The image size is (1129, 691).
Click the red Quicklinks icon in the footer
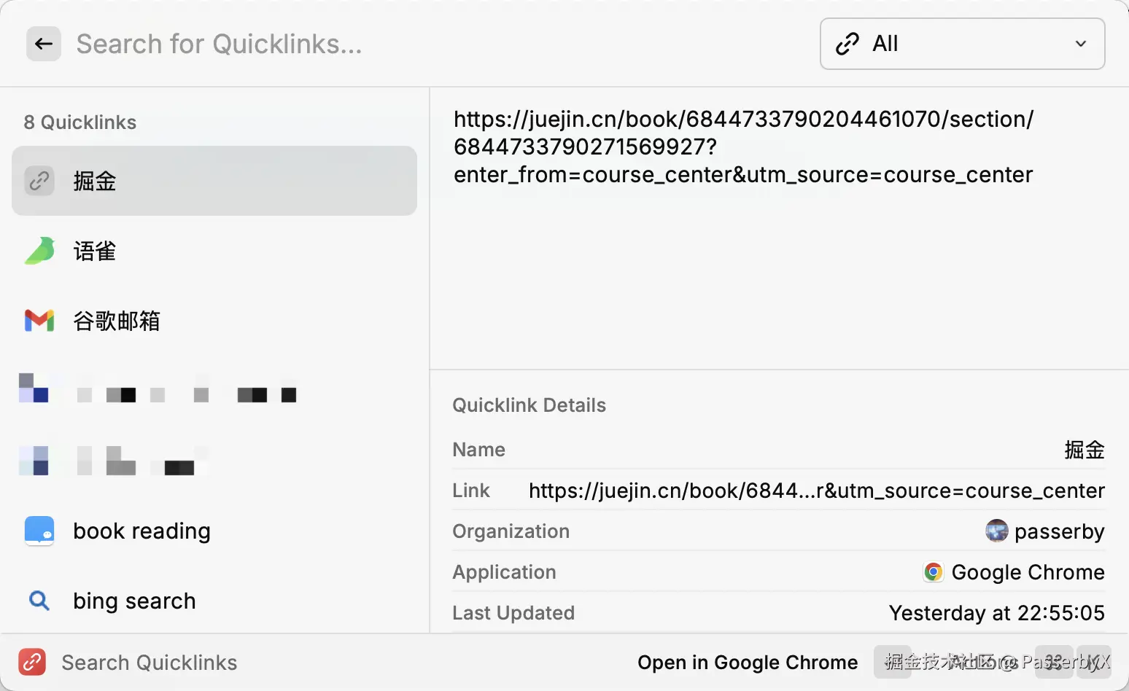pos(32,662)
